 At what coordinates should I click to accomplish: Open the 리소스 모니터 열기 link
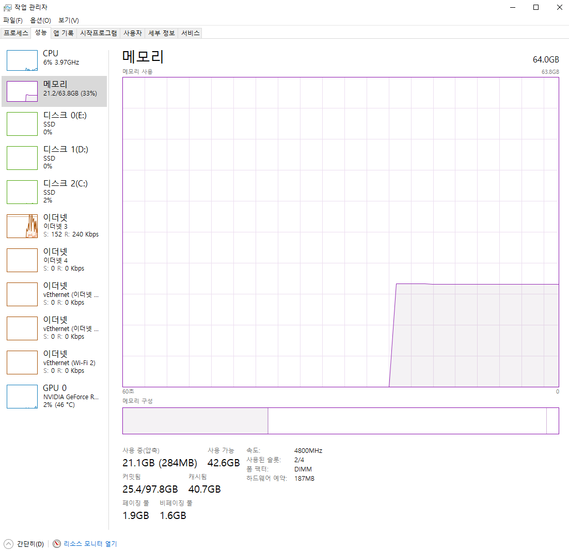(x=90, y=544)
